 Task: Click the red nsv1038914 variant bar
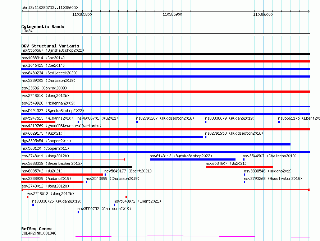[165, 61]
